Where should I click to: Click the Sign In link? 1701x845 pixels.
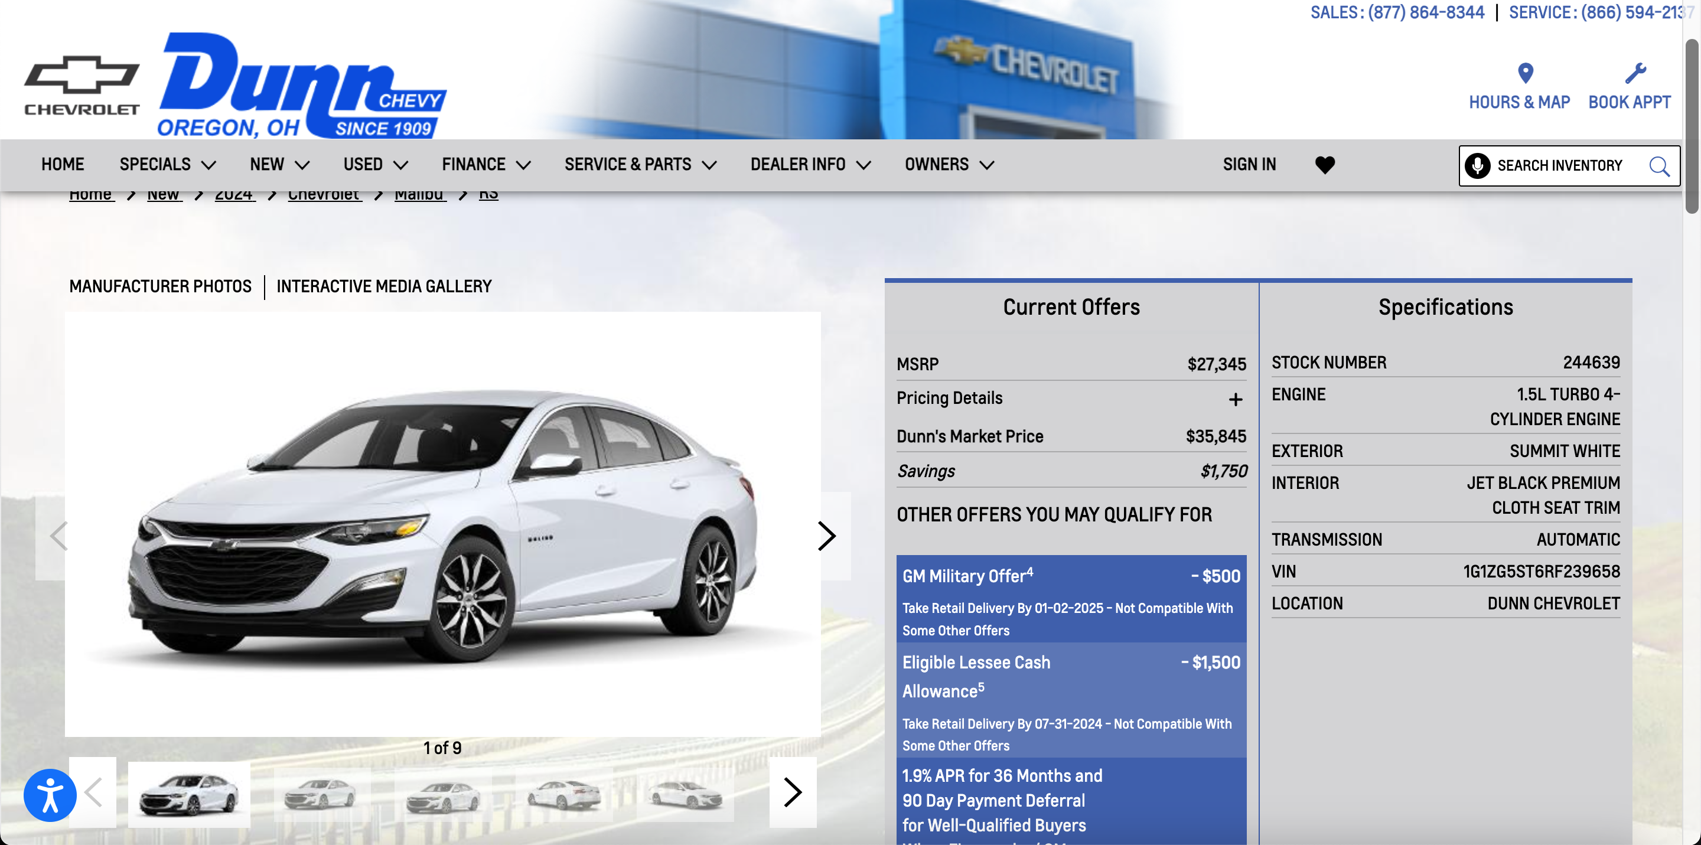point(1249,164)
